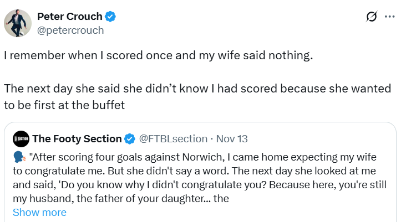Click the "first at the buffet" sentence
This screenshot has width=401, height=222.
[197, 89]
